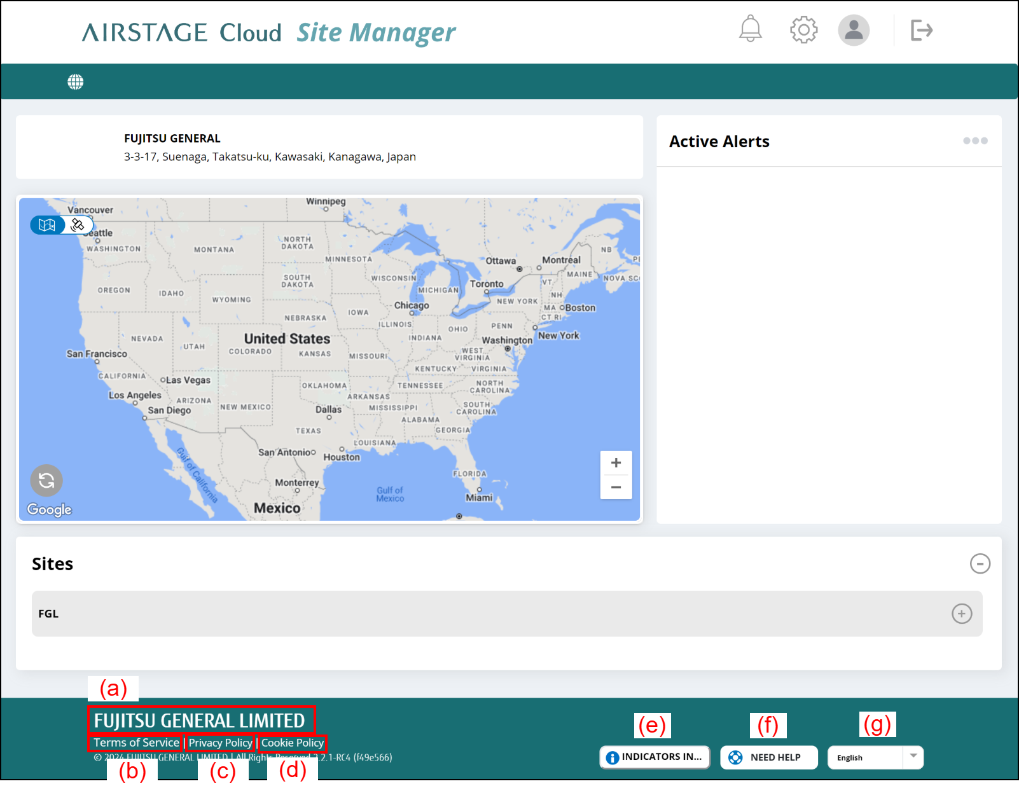This screenshot has width=1019, height=786.
Task: Switch map to standard map view
Action: coord(48,225)
